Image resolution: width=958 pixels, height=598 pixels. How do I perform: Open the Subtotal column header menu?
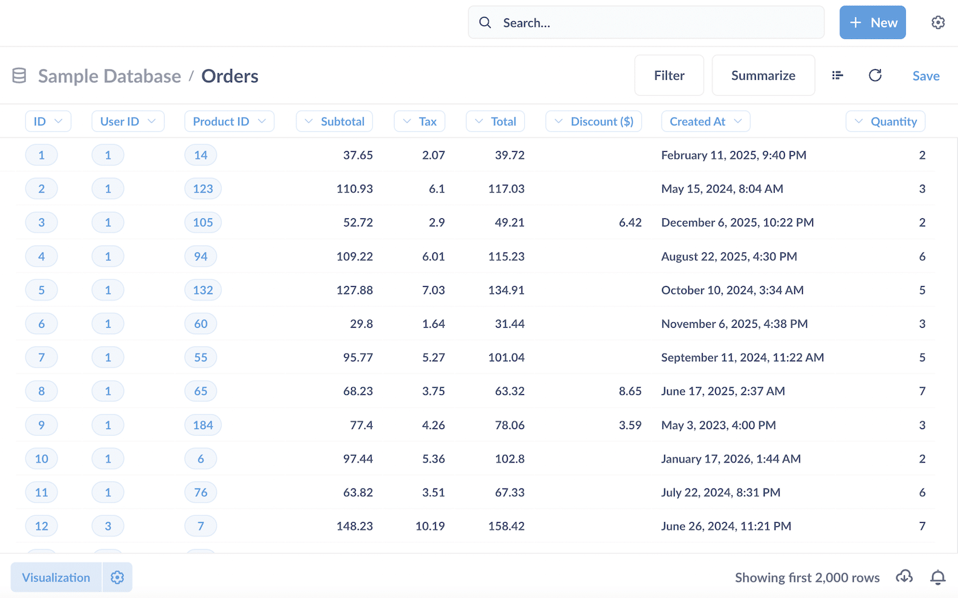tap(334, 121)
